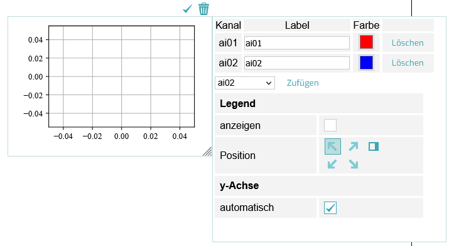Click inside the chart plot area
Image resolution: width=454 pixels, height=246 pixels.
tap(122, 76)
